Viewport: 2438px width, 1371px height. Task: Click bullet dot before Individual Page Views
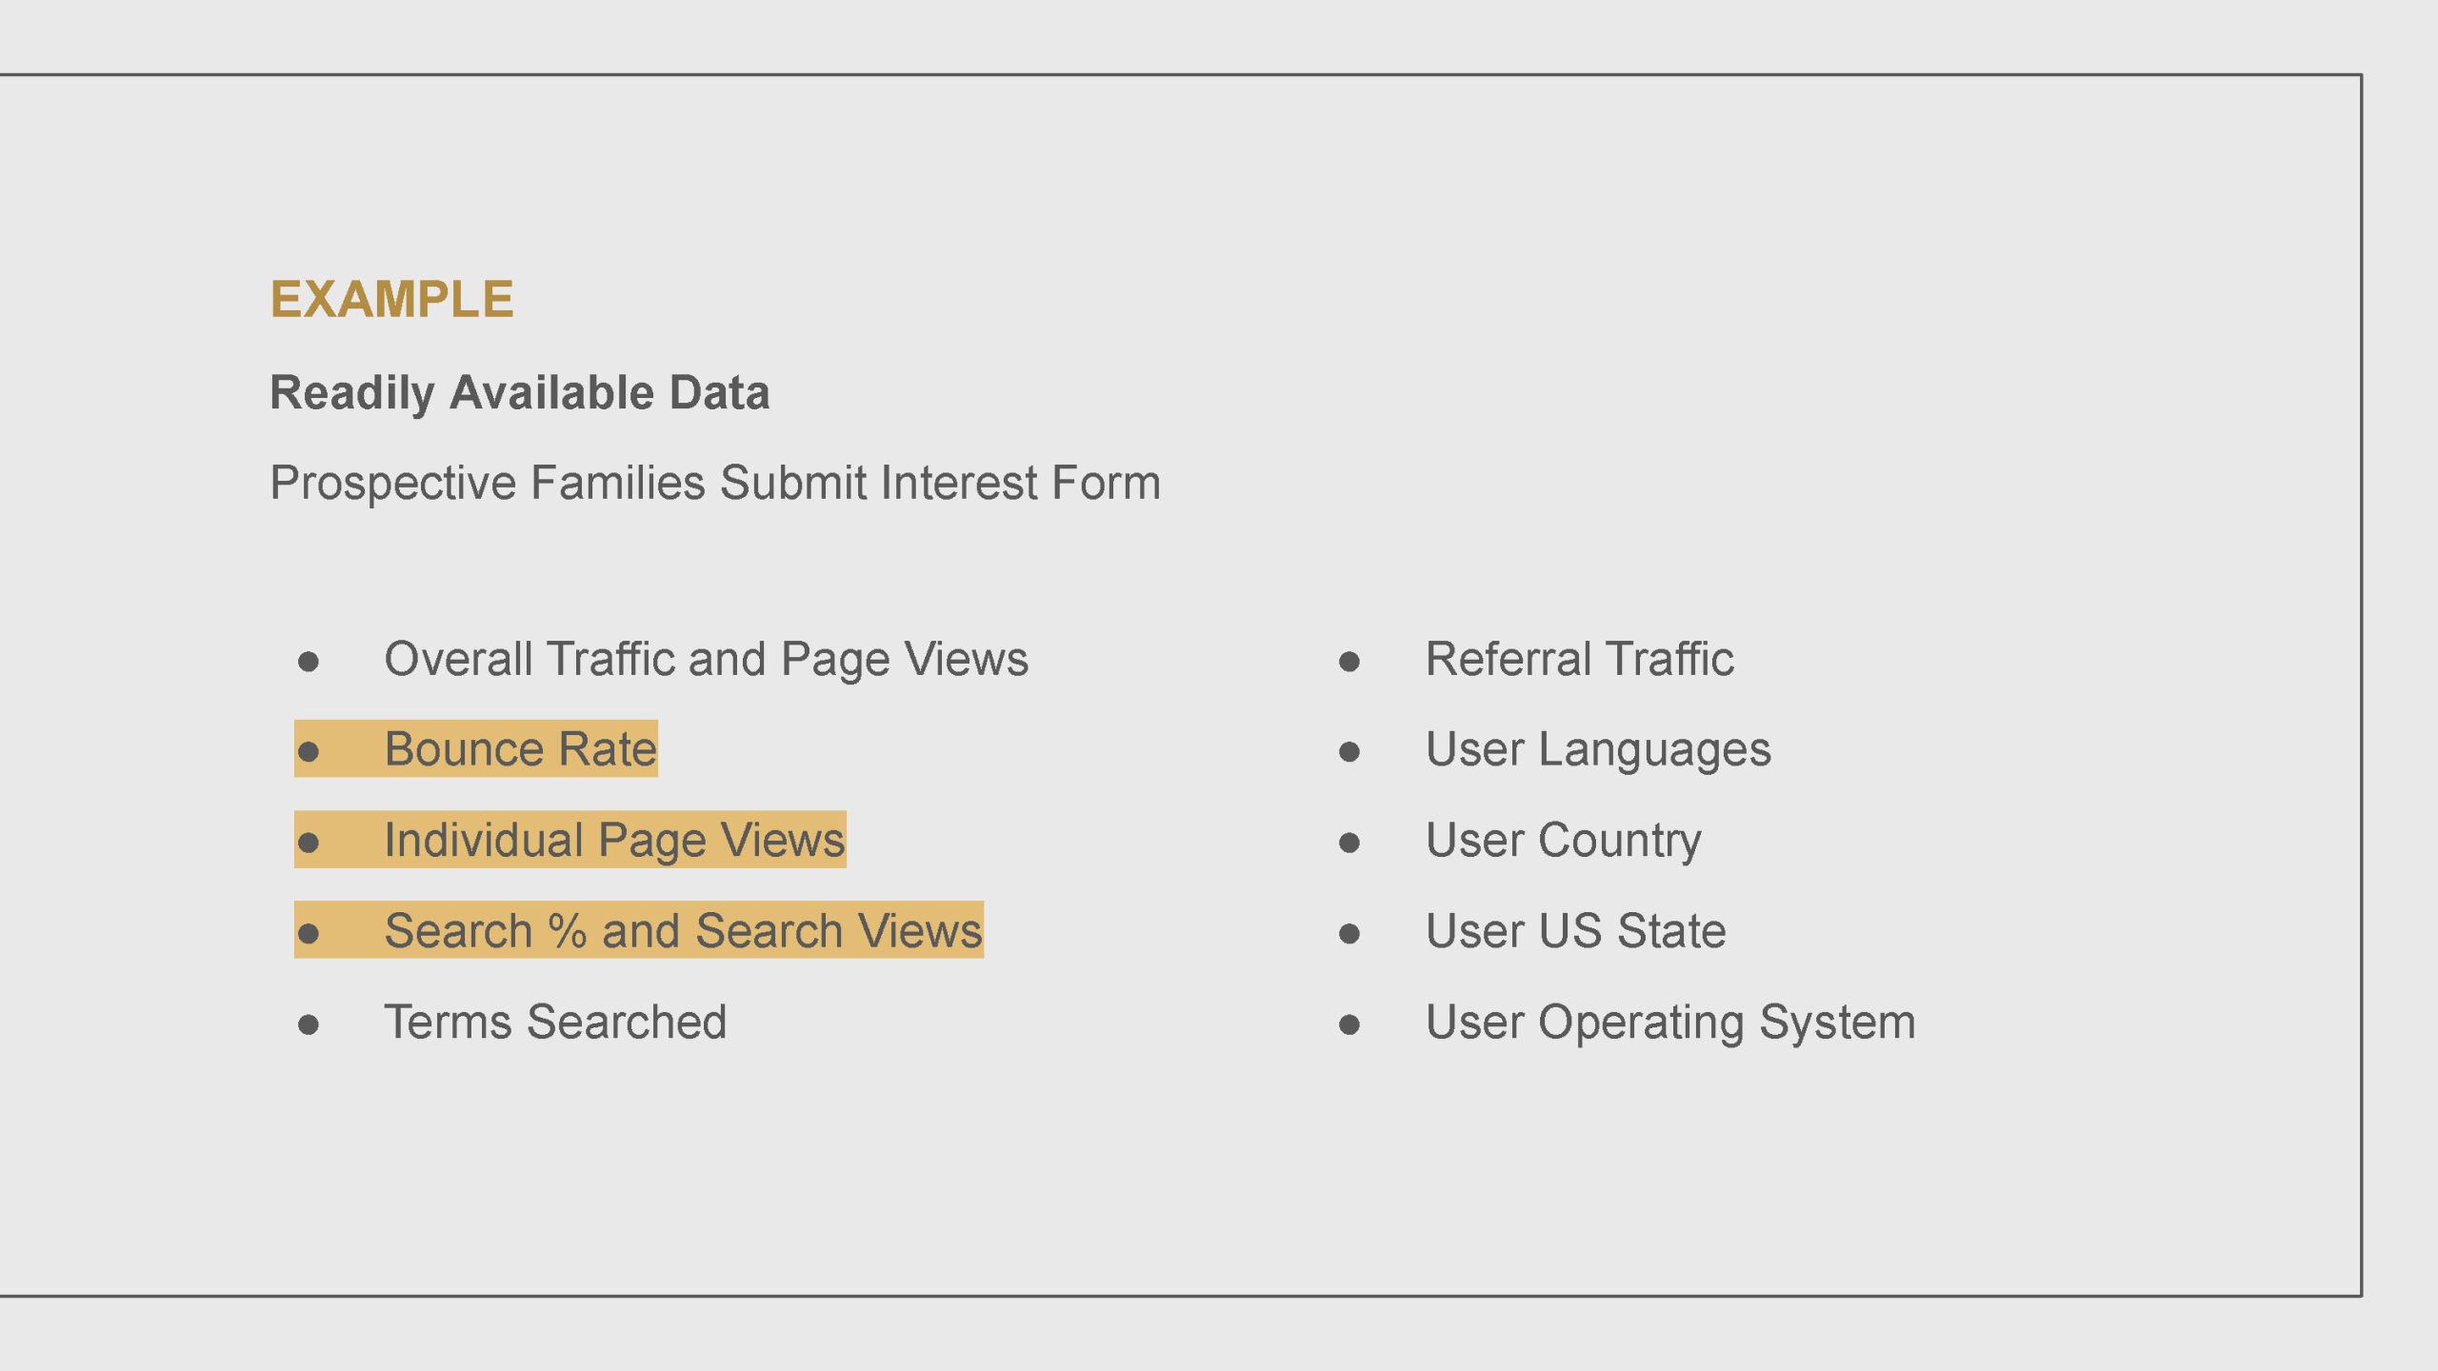308,843
